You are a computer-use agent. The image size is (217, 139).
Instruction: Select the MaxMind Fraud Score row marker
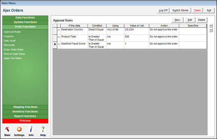point(55,45)
